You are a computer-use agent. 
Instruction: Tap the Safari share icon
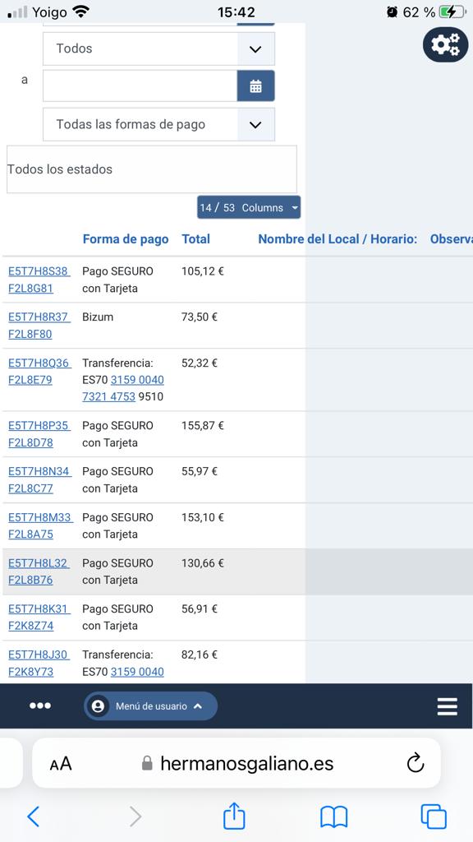[x=234, y=817]
